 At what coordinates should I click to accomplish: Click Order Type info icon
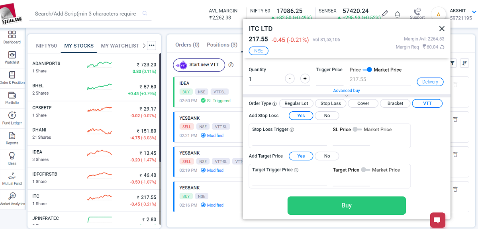(274, 104)
